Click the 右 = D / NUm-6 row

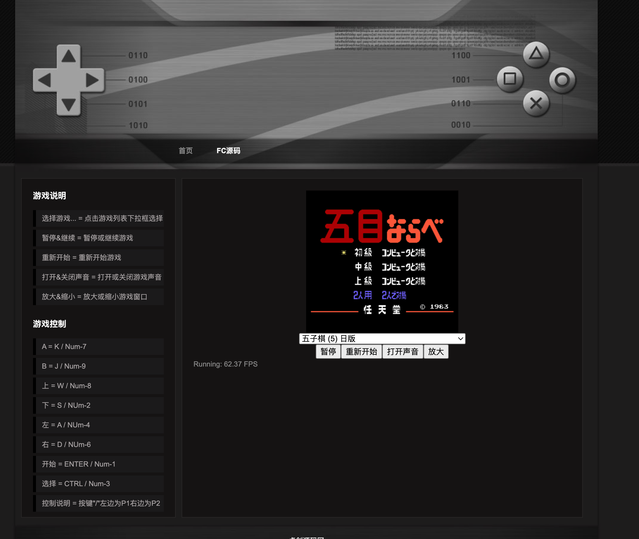click(x=98, y=445)
